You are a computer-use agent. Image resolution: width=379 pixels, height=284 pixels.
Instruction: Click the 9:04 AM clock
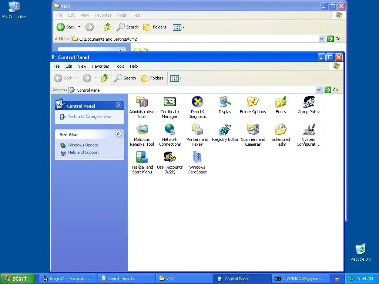pos(365,278)
